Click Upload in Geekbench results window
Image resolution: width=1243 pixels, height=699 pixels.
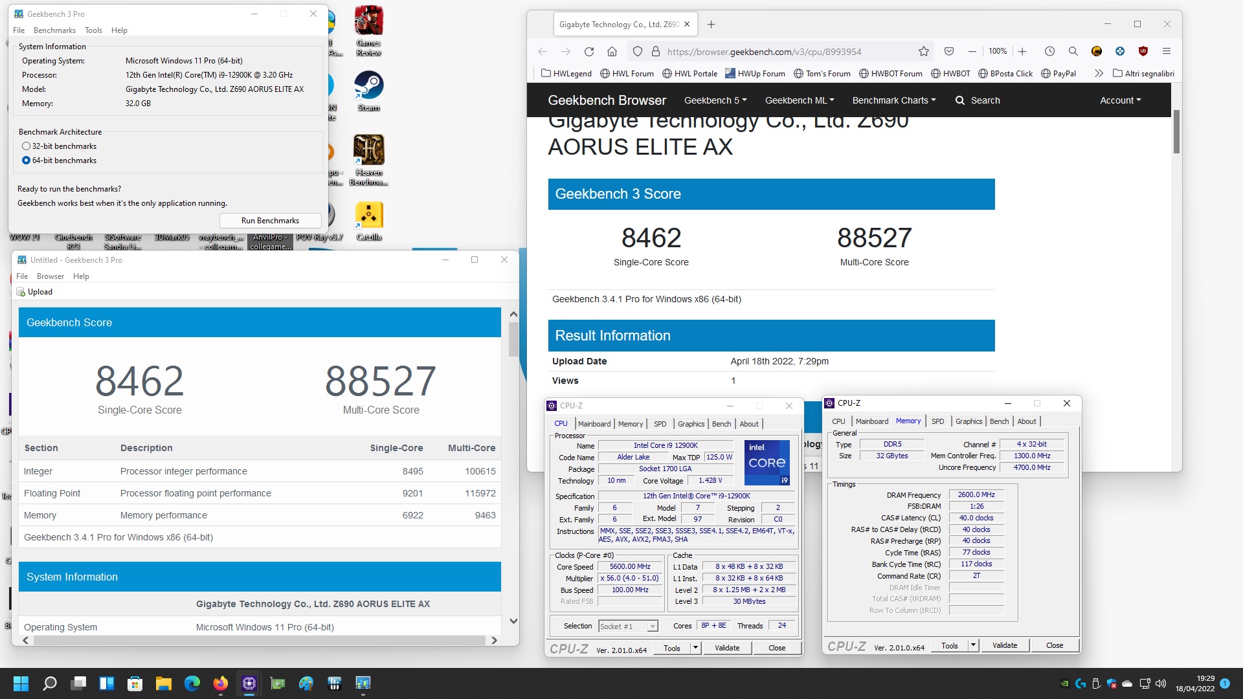tap(34, 292)
